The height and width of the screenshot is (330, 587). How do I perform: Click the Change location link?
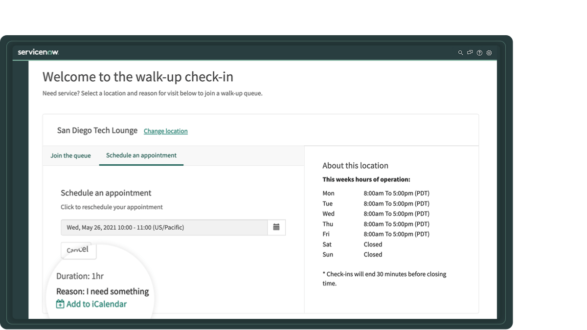[x=165, y=131]
